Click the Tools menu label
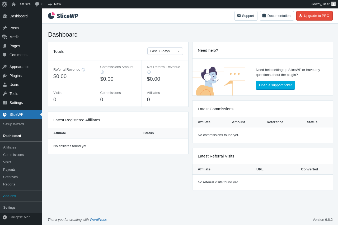Image resolution: width=338 pixels, height=225 pixels. coord(14,94)
